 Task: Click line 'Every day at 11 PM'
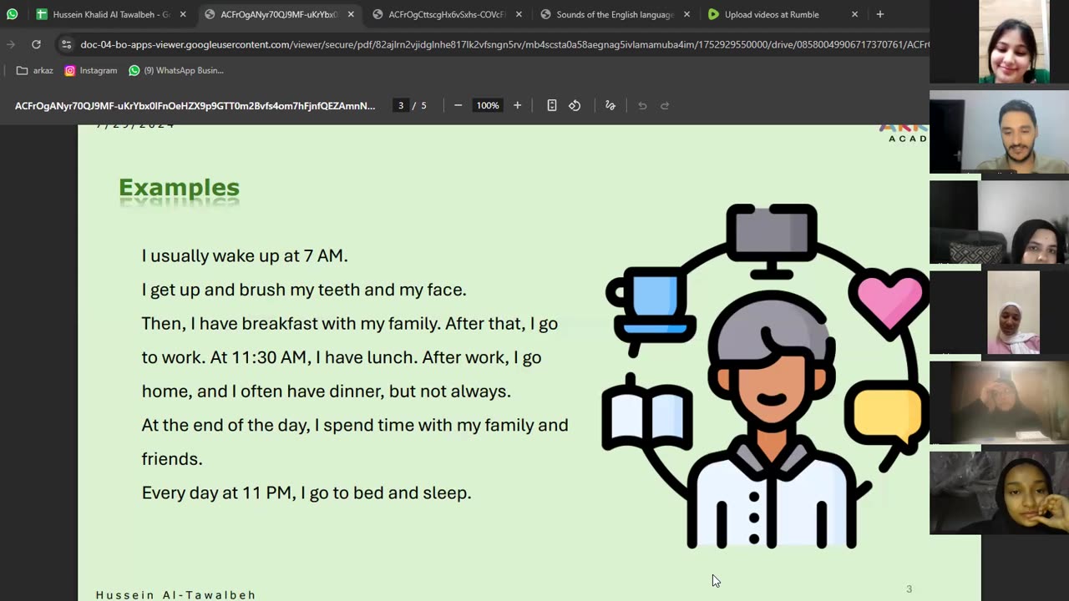307,493
